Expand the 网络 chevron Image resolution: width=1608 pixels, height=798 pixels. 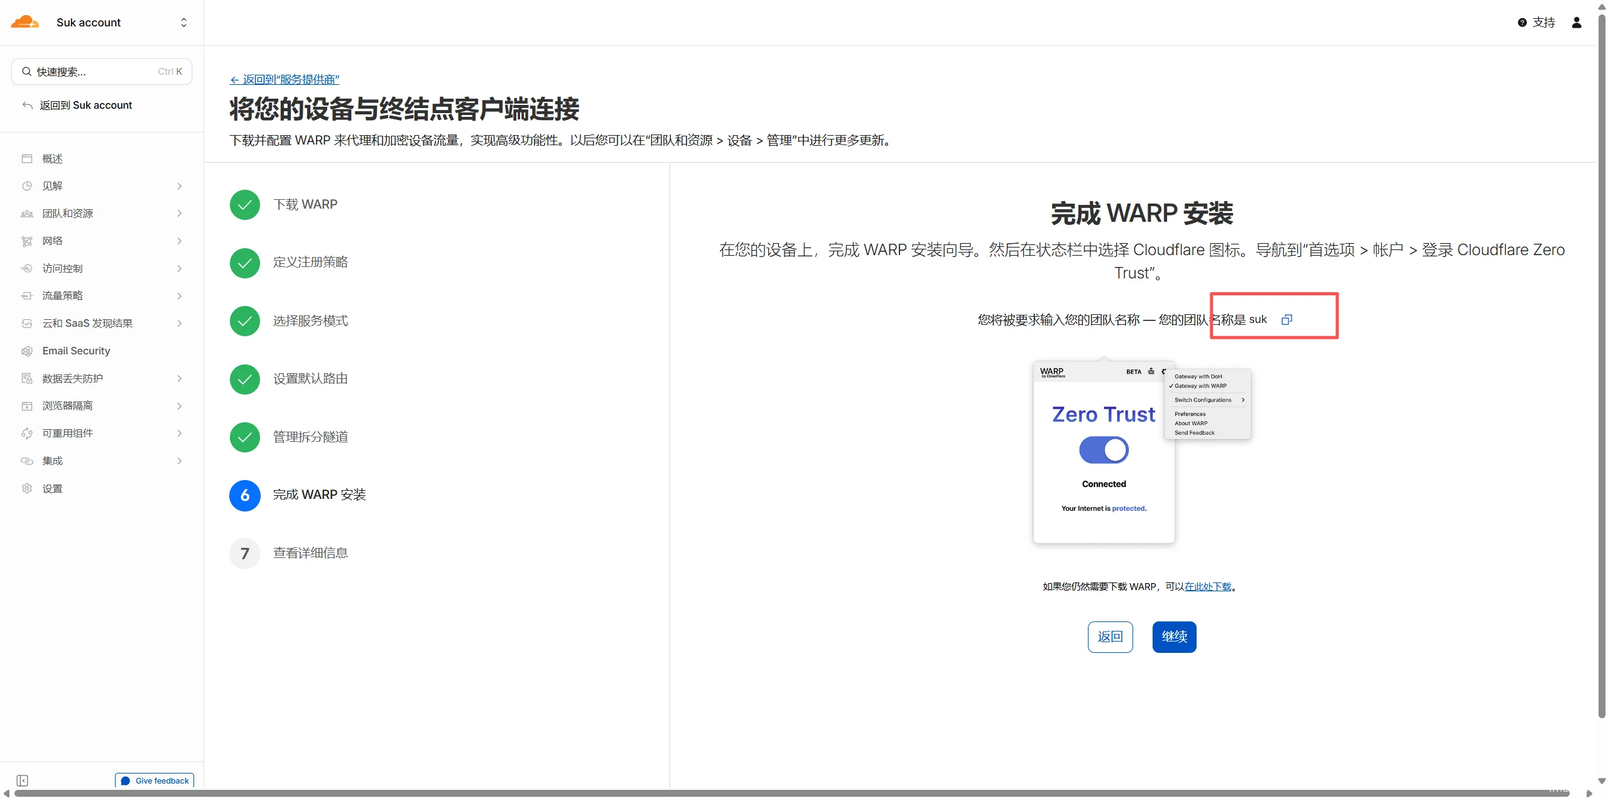pos(180,241)
